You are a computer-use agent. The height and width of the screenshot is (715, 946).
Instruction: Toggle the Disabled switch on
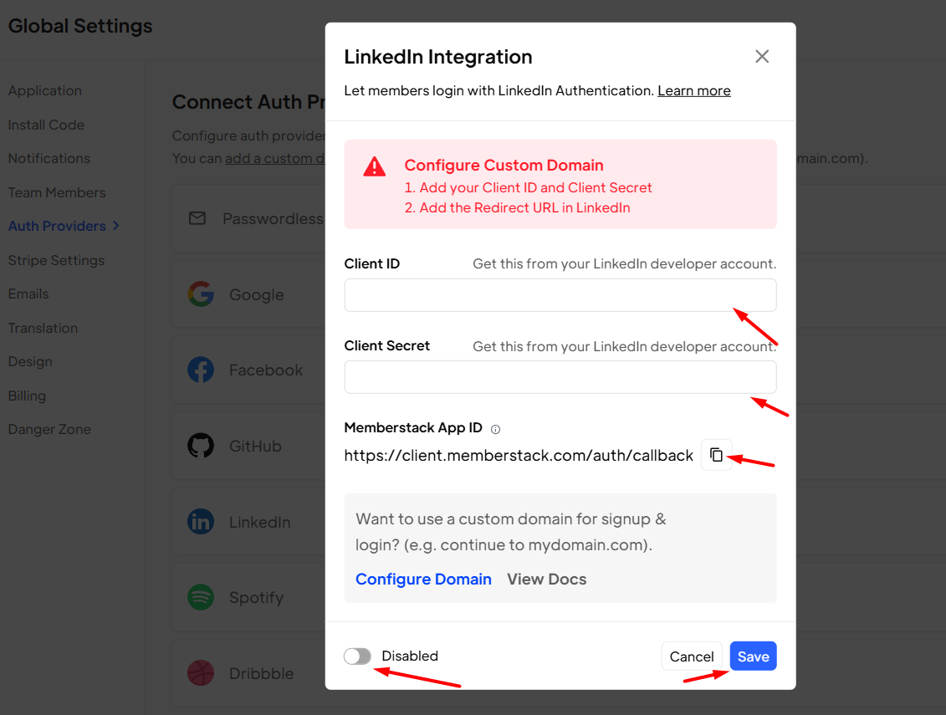357,656
